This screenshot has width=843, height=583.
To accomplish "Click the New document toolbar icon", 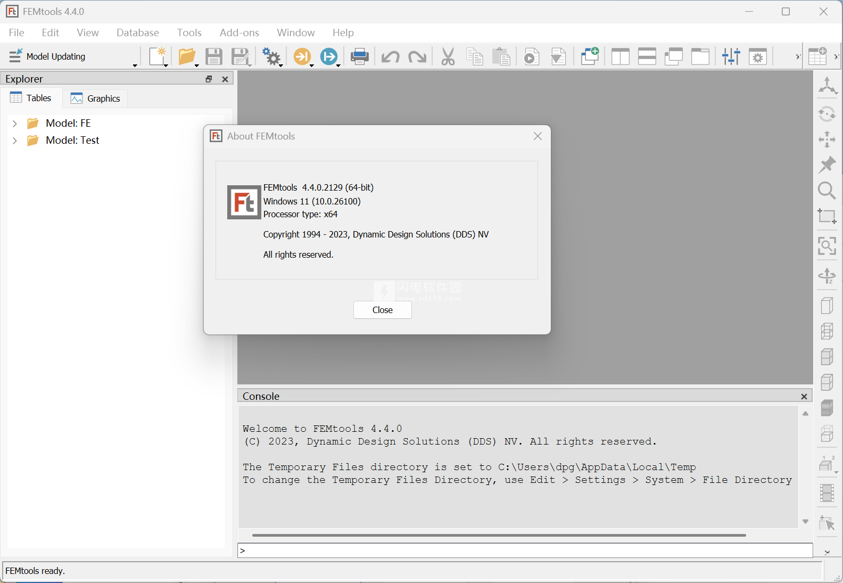I will click(158, 56).
